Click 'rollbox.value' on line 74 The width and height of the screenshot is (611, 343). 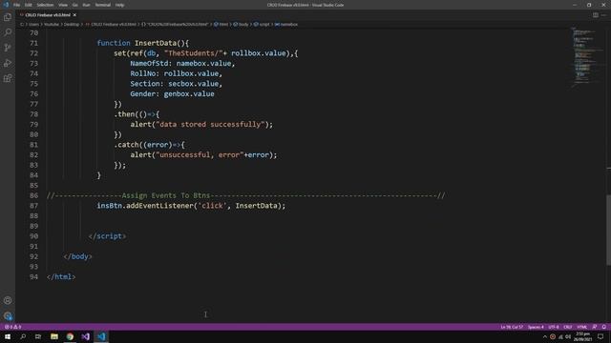(x=191, y=73)
